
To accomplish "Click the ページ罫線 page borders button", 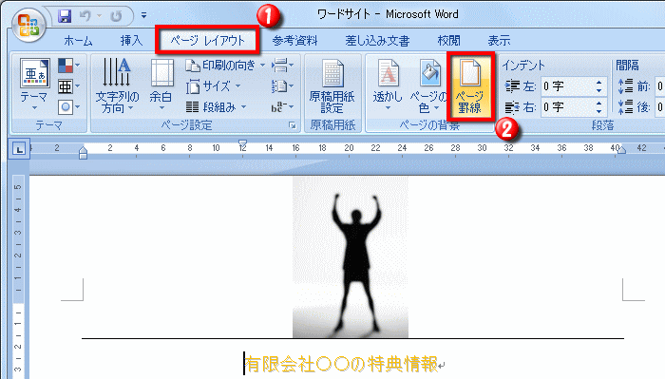I will click(470, 87).
